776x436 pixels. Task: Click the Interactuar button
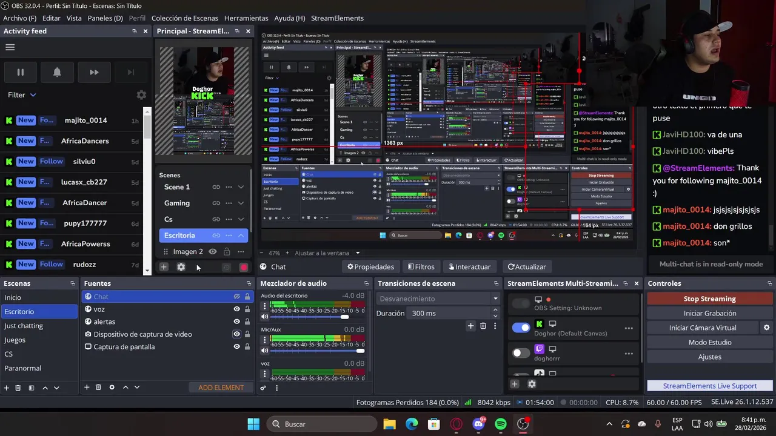coord(469,266)
